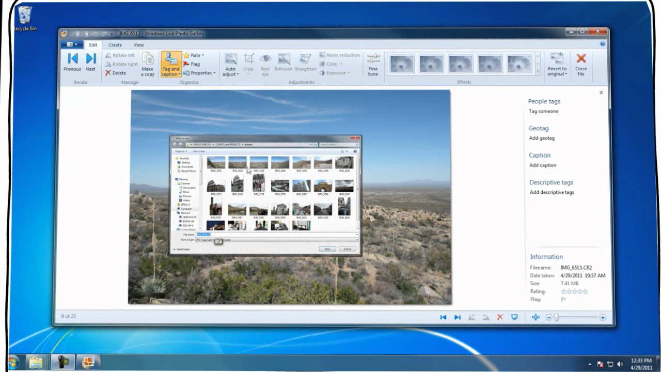661x372 pixels.
Task: Expand the Effects gallery list
Action: (x=538, y=72)
